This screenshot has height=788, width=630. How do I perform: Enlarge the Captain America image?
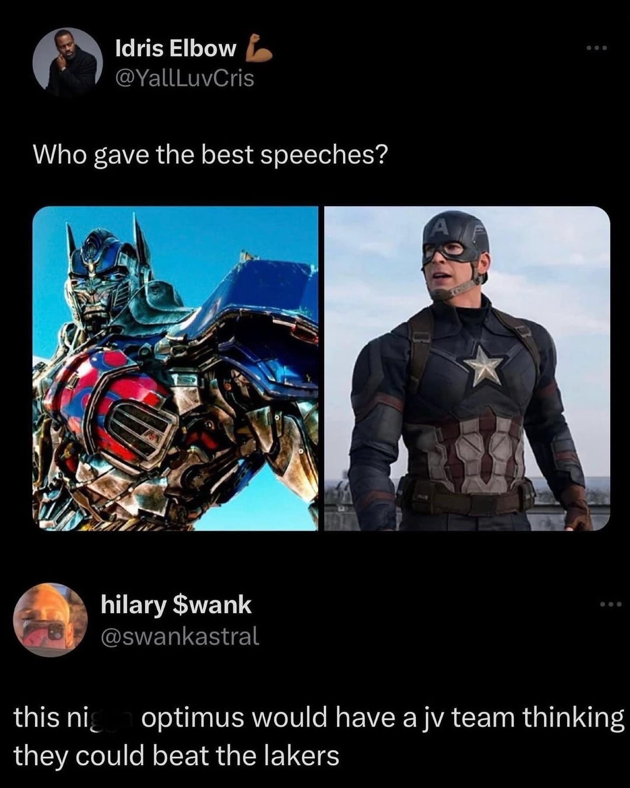(x=467, y=368)
